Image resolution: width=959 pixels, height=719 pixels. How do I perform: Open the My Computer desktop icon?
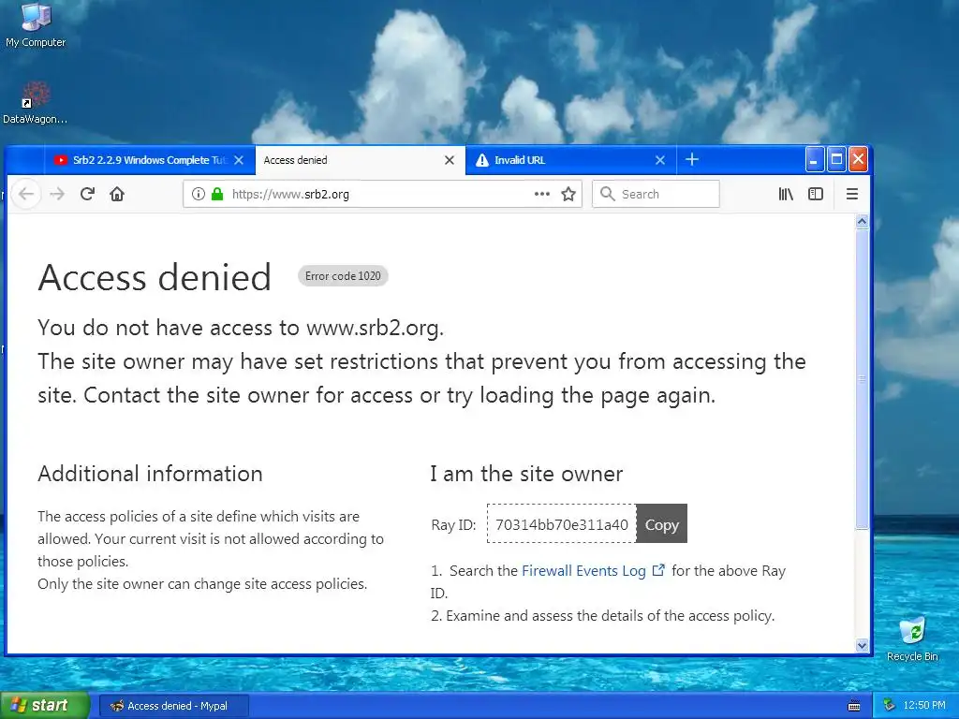click(36, 24)
